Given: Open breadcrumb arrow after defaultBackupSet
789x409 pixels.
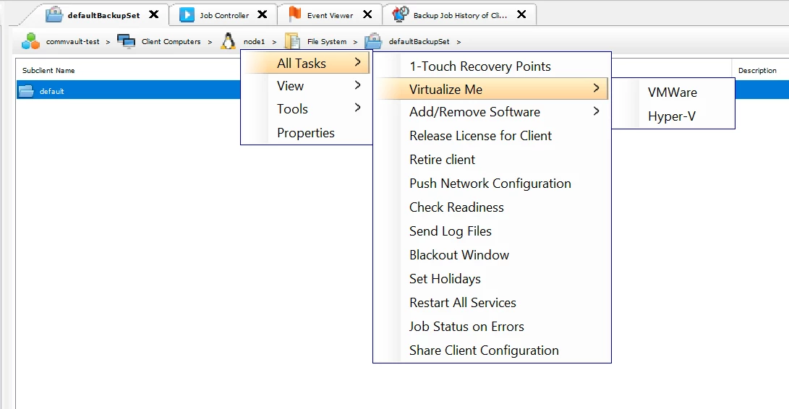Looking at the screenshot, I should pos(459,42).
